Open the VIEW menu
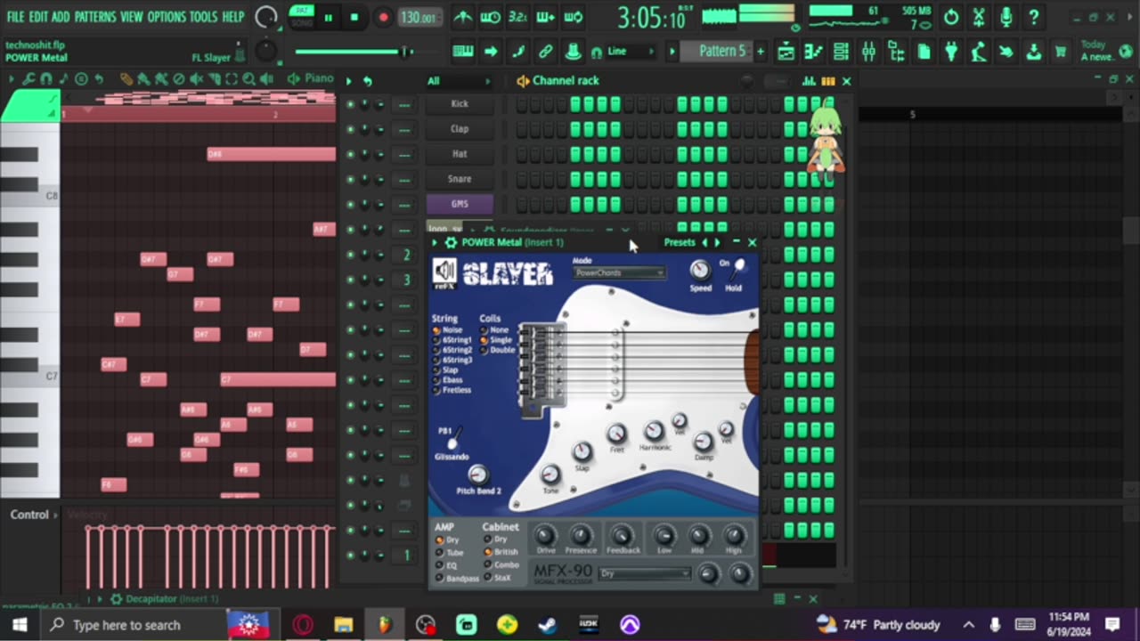 (x=132, y=17)
